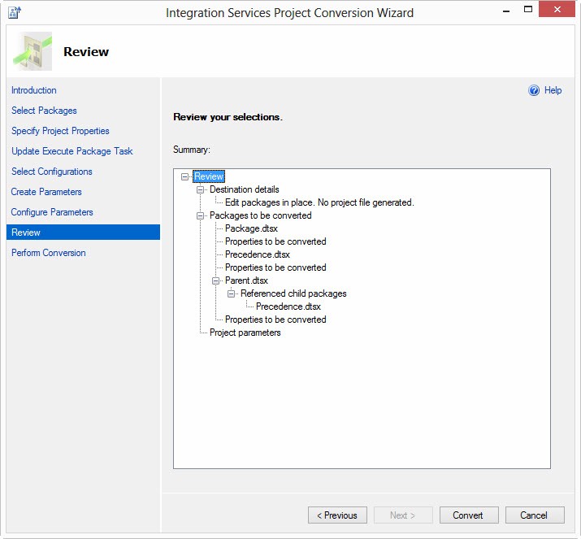
Task: Select Package.dtsx in the summary tree
Action: (251, 228)
